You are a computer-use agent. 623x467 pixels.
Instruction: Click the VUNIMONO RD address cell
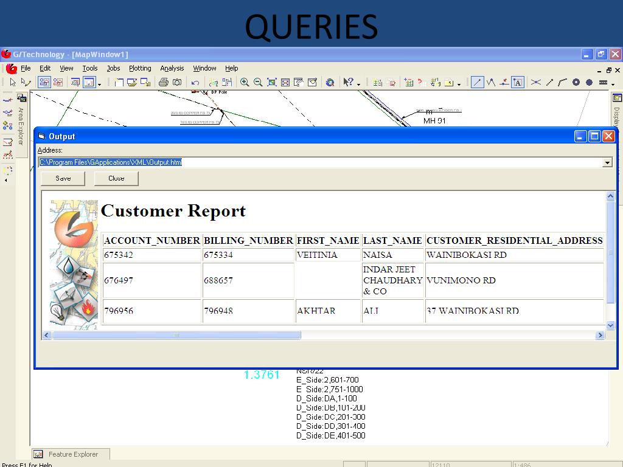[x=515, y=280]
